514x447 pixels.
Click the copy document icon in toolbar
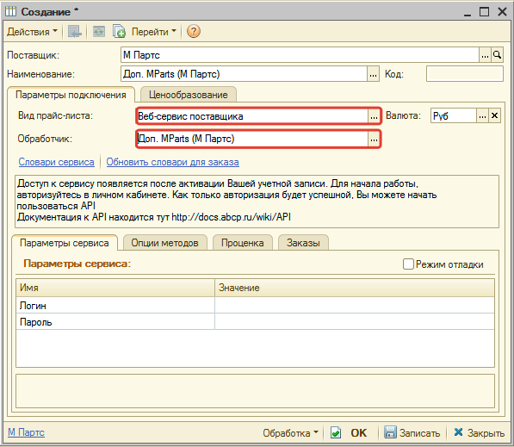point(119,32)
